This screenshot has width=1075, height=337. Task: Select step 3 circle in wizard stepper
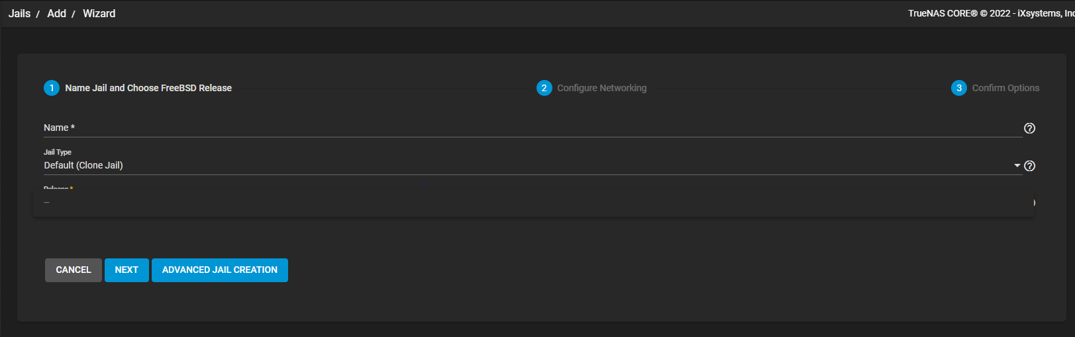pos(958,88)
